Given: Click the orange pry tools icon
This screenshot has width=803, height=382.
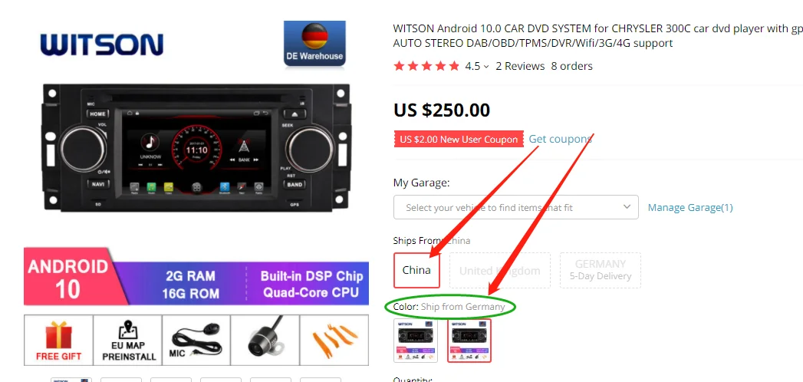Looking at the screenshot, I should click(x=334, y=340).
